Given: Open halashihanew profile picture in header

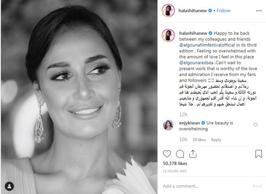Looking at the screenshot, I should [168, 11].
